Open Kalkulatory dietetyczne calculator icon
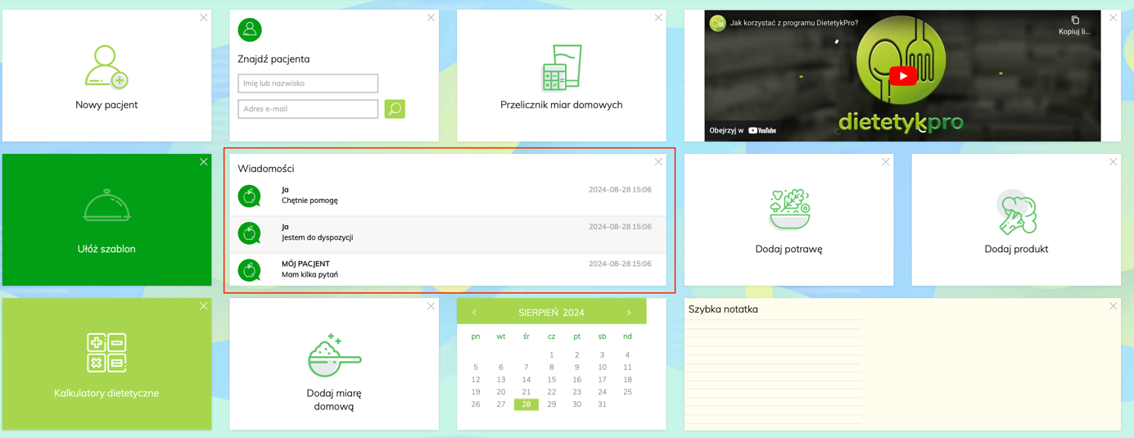 pyautogui.click(x=106, y=353)
